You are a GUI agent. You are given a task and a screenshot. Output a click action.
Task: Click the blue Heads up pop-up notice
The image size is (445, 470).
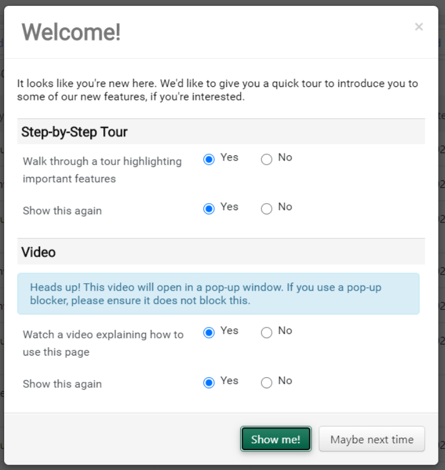coord(218,294)
